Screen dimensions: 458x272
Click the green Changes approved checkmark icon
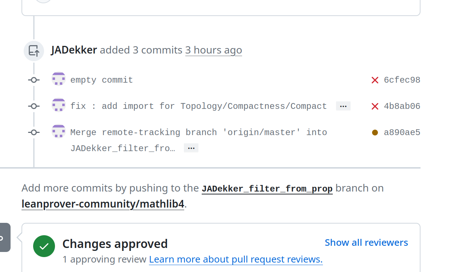[44, 246]
